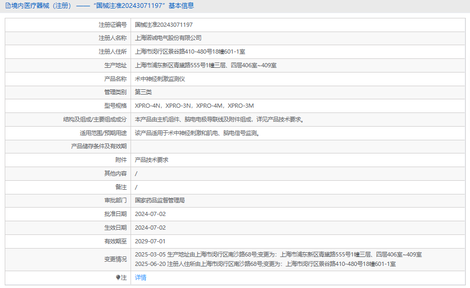Select registration number 国械注准20243071197 in table
The width and height of the screenshot is (470, 288).
click(164, 25)
